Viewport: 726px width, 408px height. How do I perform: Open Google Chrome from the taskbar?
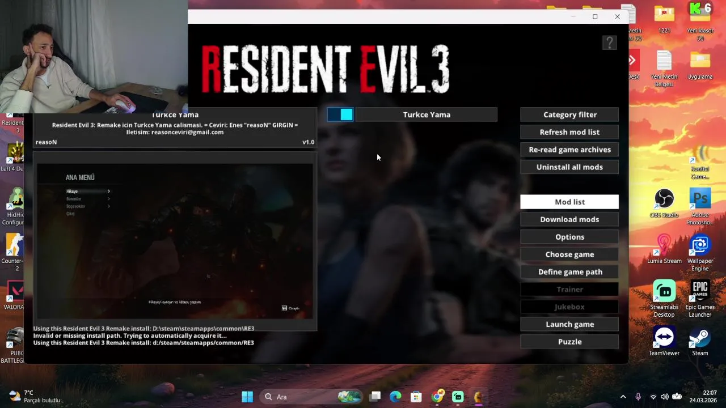(437, 397)
